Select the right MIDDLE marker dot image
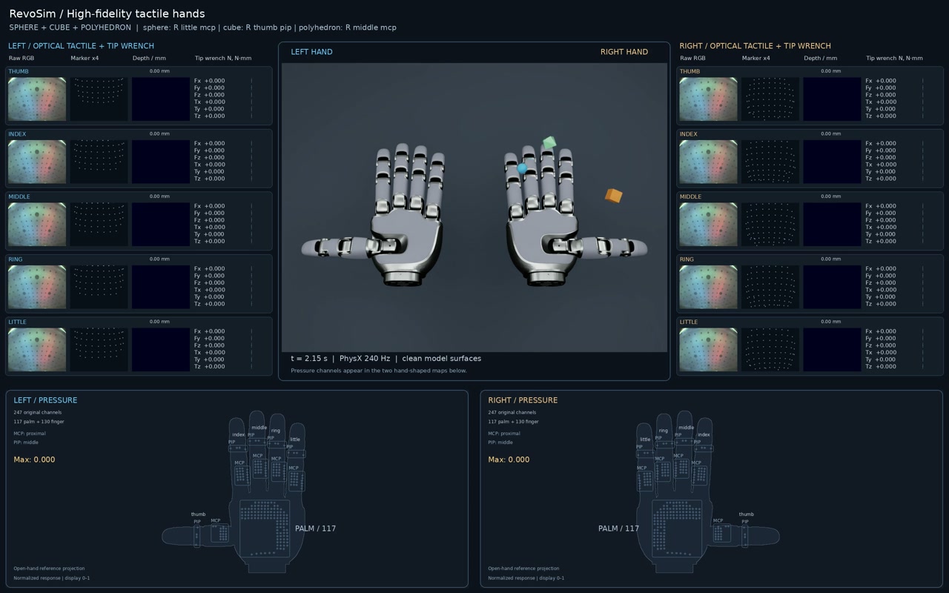The height and width of the screenshot is (593, 949). [x=770, y=225]
